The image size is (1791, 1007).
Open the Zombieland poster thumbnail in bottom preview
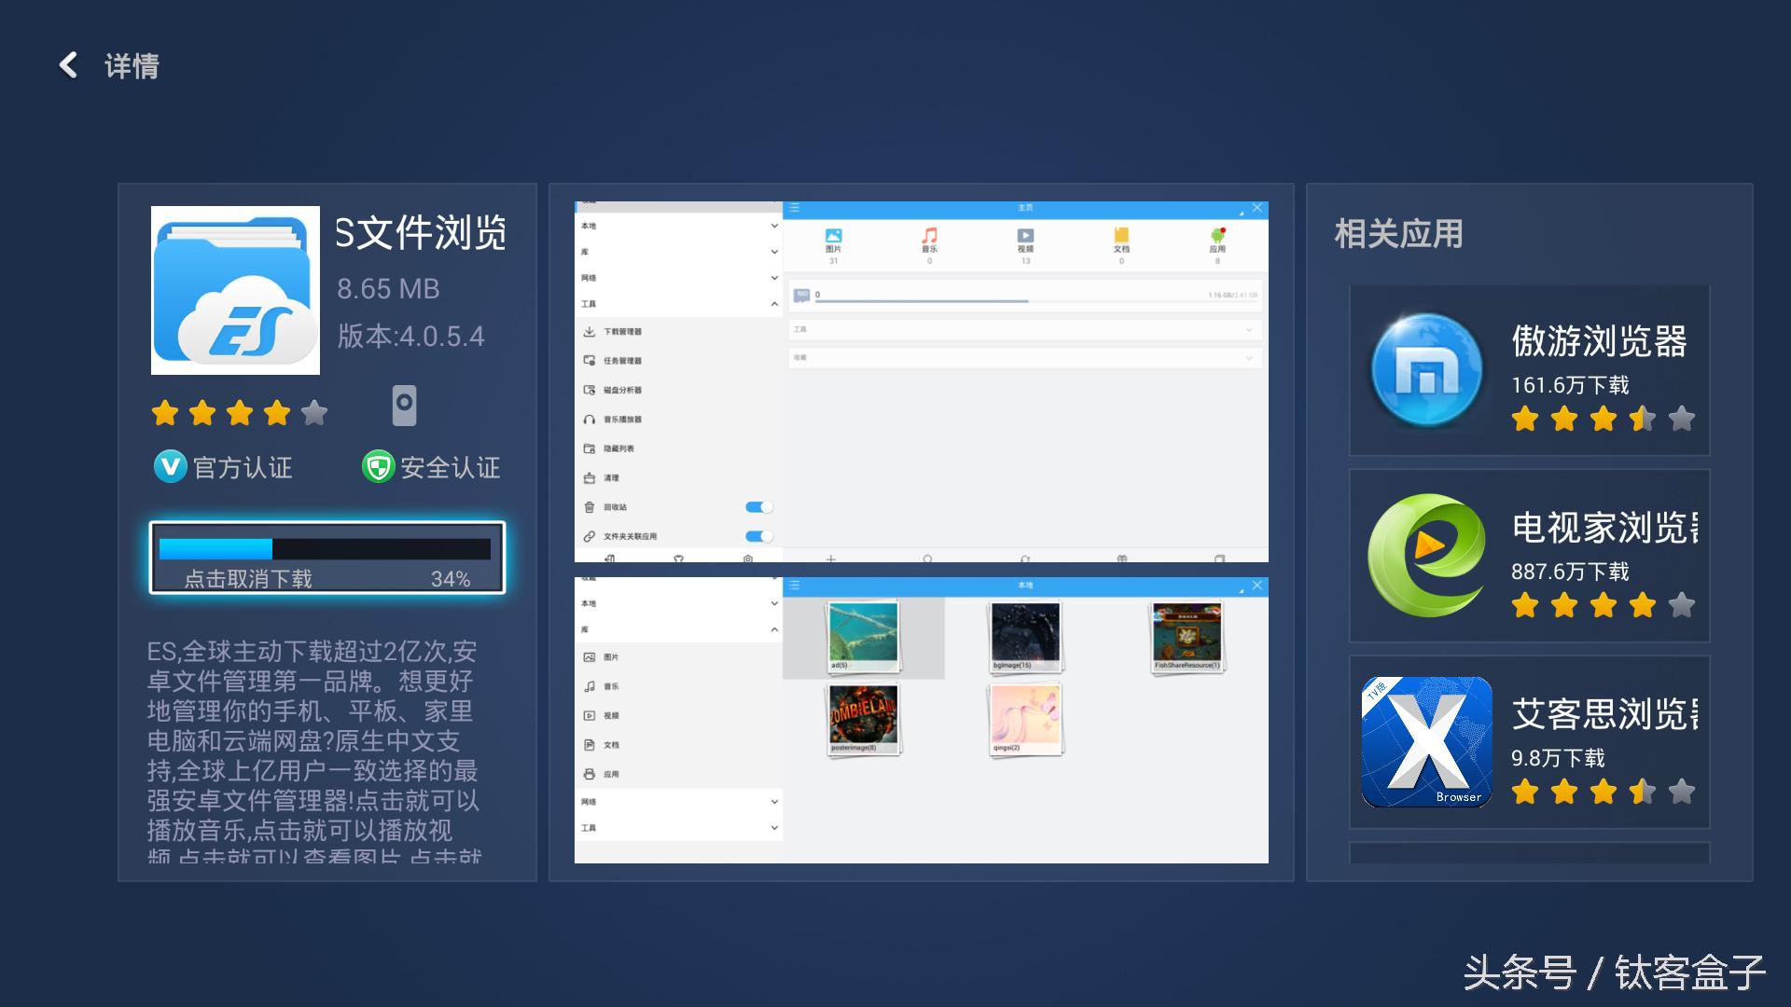pyautogui.click(x=864, y=716)
